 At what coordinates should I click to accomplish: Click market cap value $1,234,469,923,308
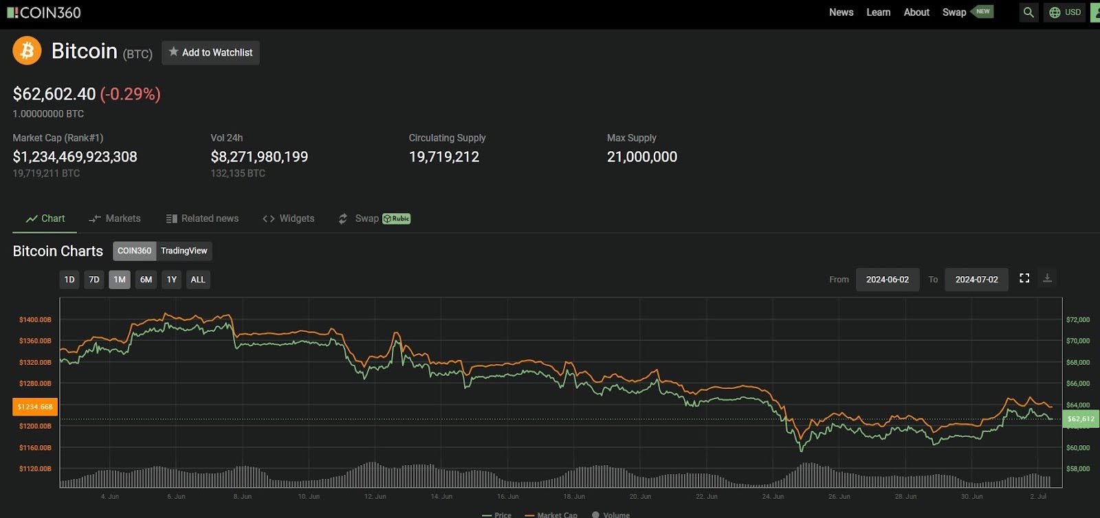[x=75, y=157]
